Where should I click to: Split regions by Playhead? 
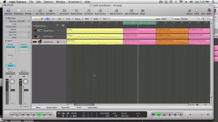(x=131, y=12)
